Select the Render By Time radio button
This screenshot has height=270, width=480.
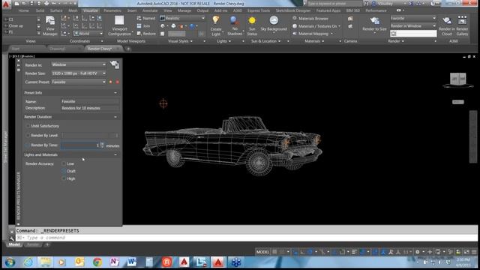click(28, 145)
